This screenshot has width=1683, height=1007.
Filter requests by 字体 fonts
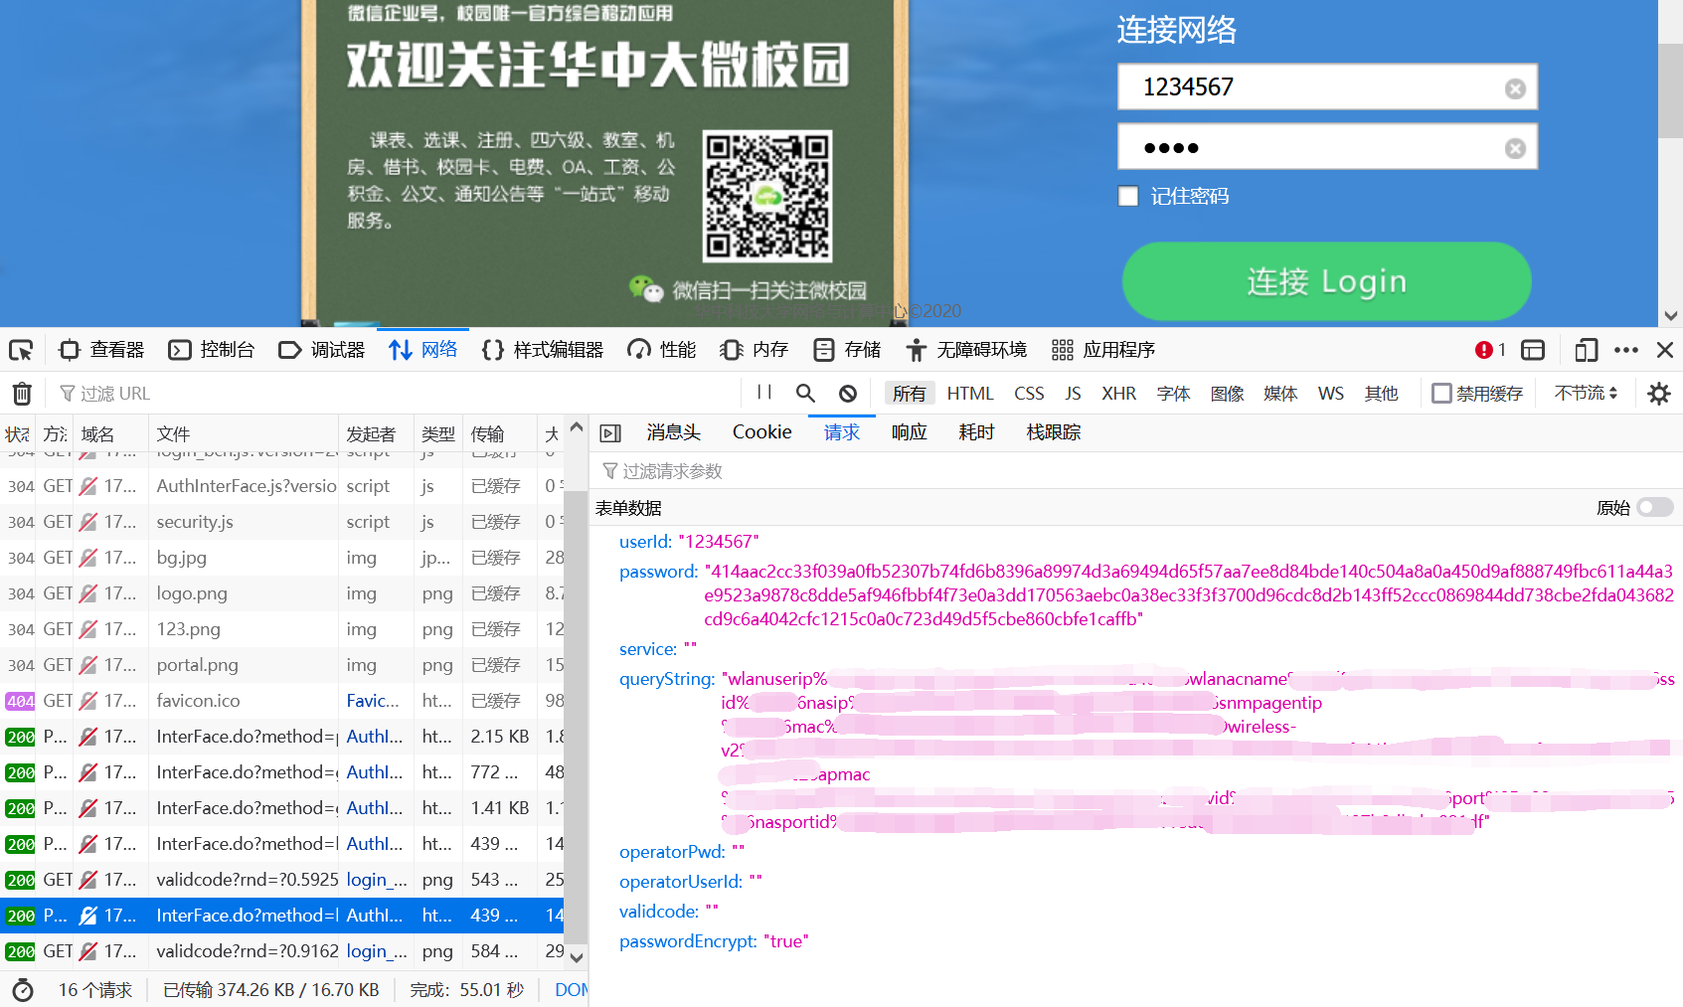[x=1173, y=394]
